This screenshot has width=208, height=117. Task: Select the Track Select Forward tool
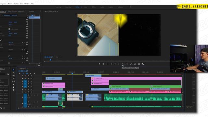click(13, 73)
